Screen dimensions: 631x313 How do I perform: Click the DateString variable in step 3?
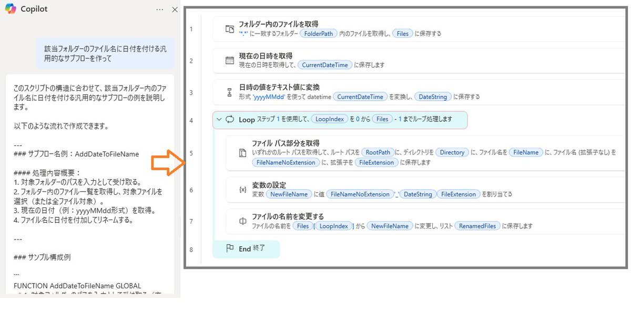[x=433, y=97]
